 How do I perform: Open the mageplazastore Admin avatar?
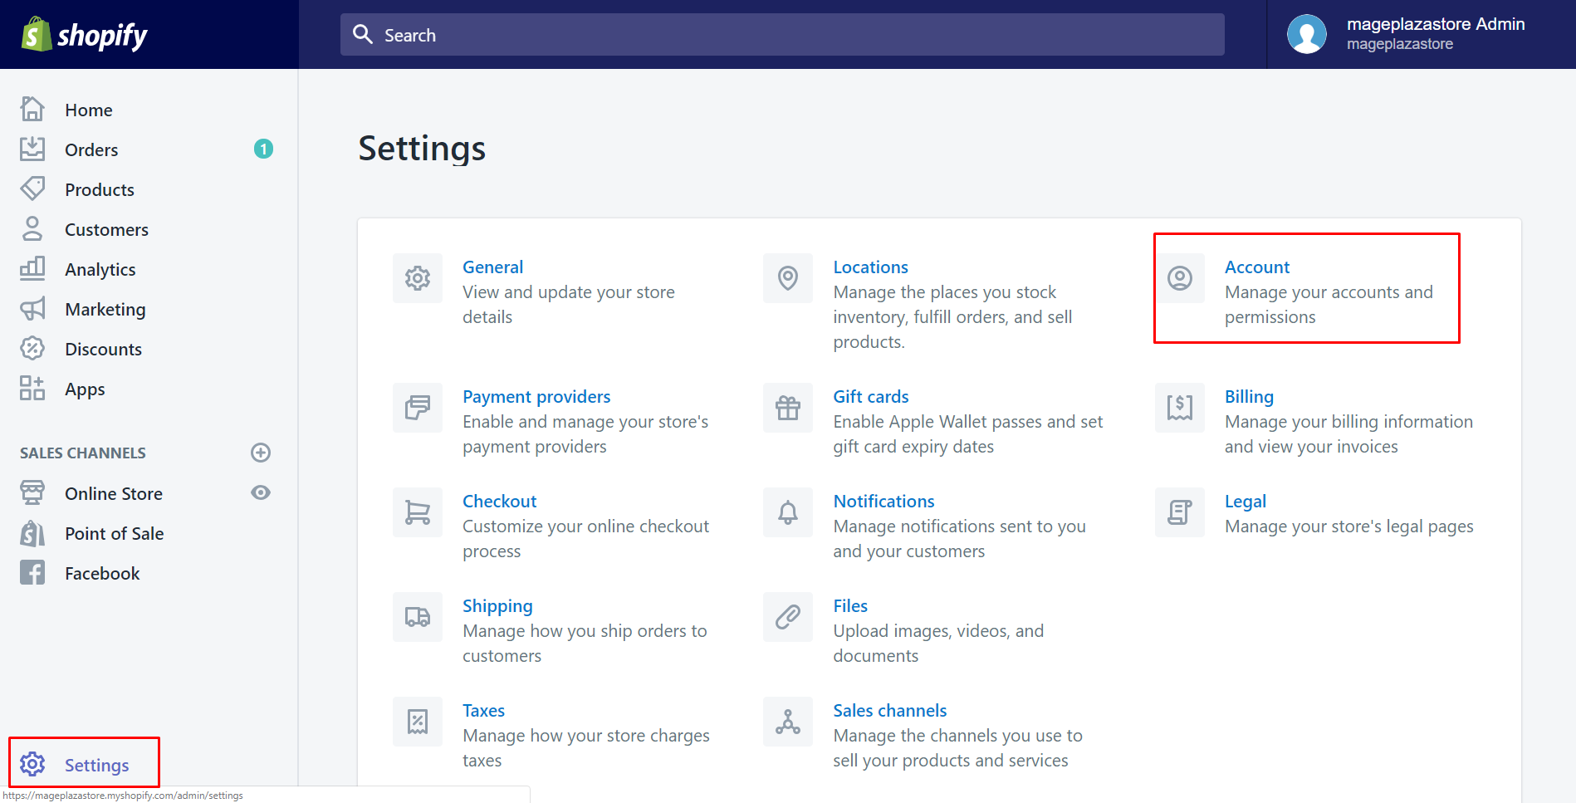(x=1307, y=34)
